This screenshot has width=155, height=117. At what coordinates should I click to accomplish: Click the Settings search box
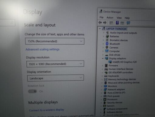pyautogui.click(x=7, y=23)
